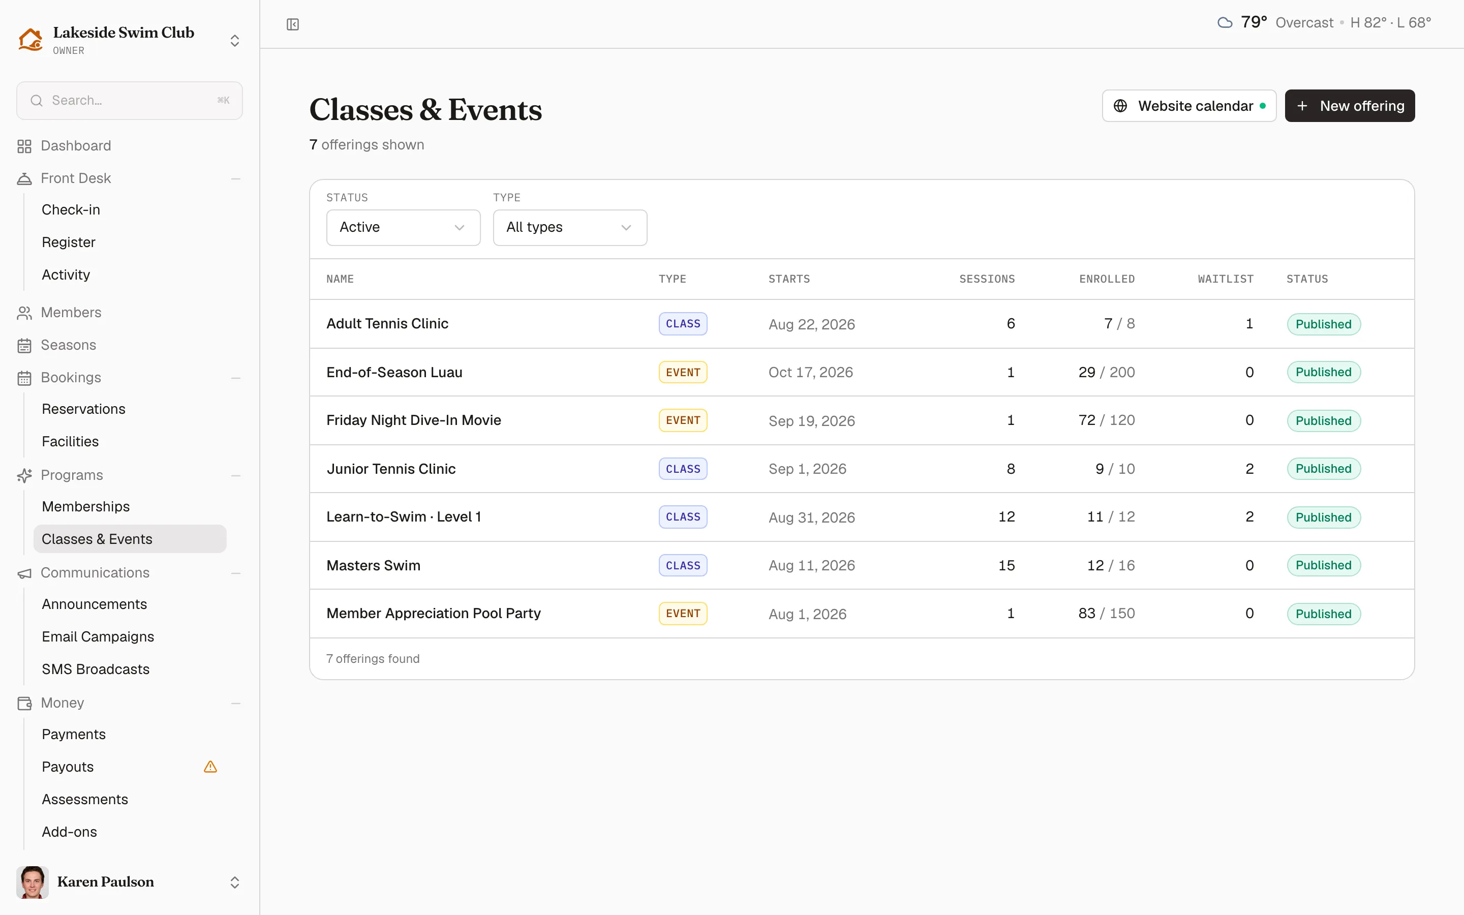Collapse the Bookings section
1464x915 pixels.
point(236,378)
